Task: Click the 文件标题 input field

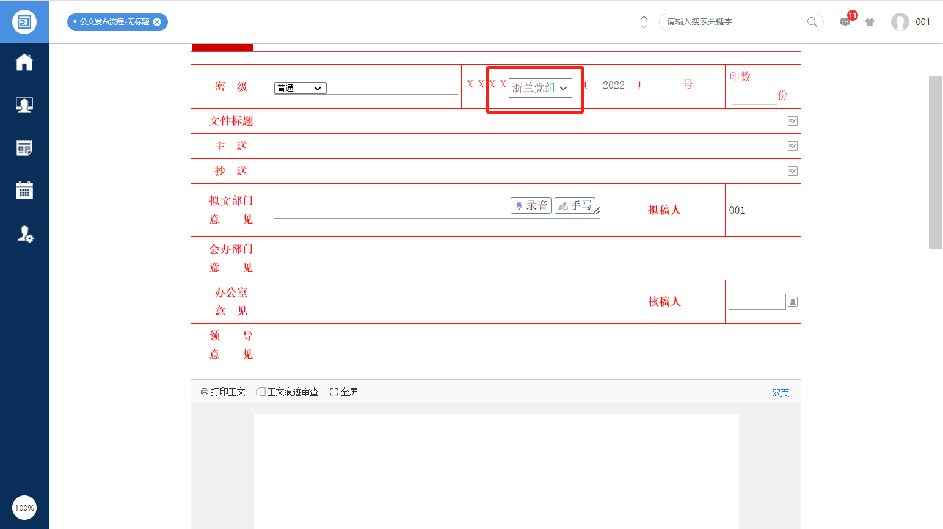Action: coord(530,122)
